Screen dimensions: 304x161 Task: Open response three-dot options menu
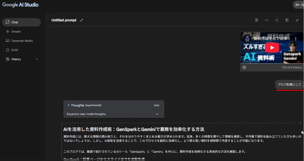click(300, 123)
